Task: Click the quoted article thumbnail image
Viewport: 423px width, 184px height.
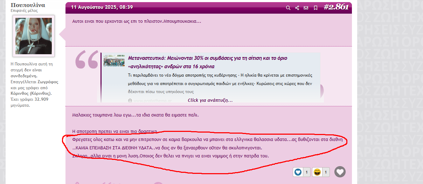Action: pyautogui.click(x=114, y=61)
